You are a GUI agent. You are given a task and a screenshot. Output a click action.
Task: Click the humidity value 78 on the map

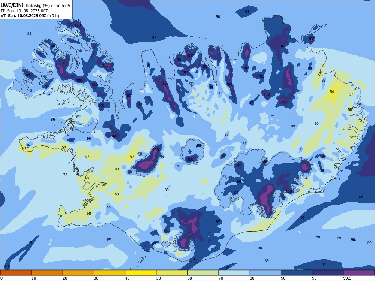pos(65,175)
